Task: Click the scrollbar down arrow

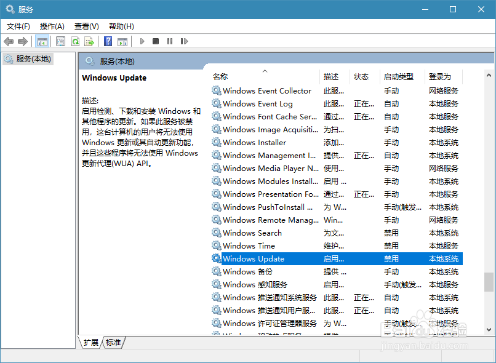Action: tap(489, 330)
